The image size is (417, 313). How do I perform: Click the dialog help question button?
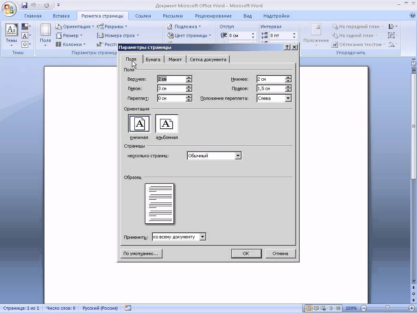point(287,47)
